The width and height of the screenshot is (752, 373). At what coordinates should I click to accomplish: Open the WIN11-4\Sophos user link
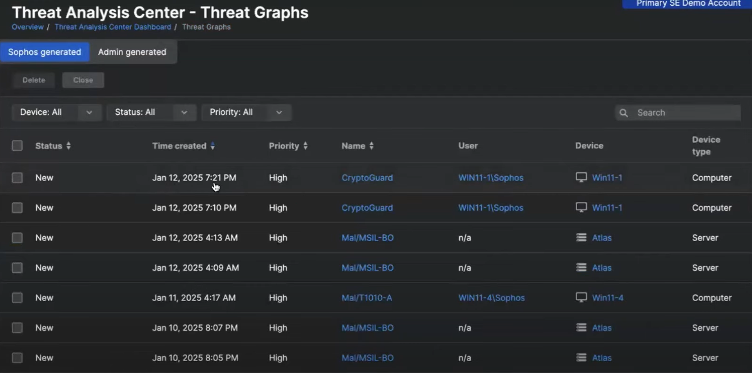pyautogui.click(x=491, y=298)
